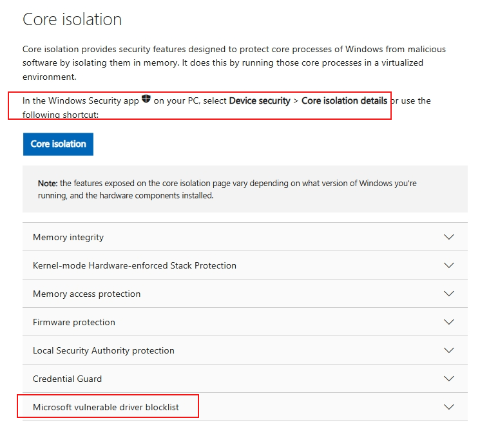Select the Local Security Authority protection title

click(x=104, y=350)
